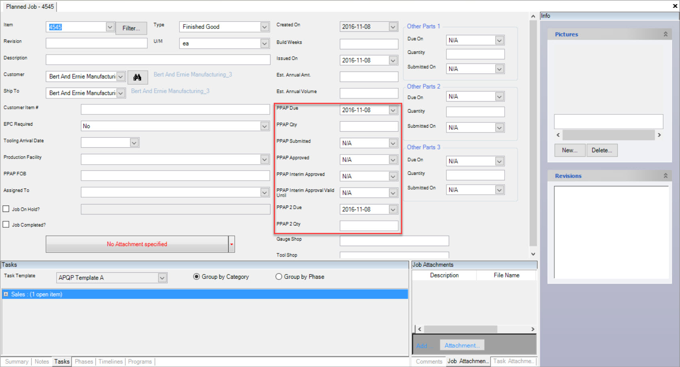Screen dimensions: 680x367
Task: Open the Item 4545 dropdown
Action: (110, 27)
